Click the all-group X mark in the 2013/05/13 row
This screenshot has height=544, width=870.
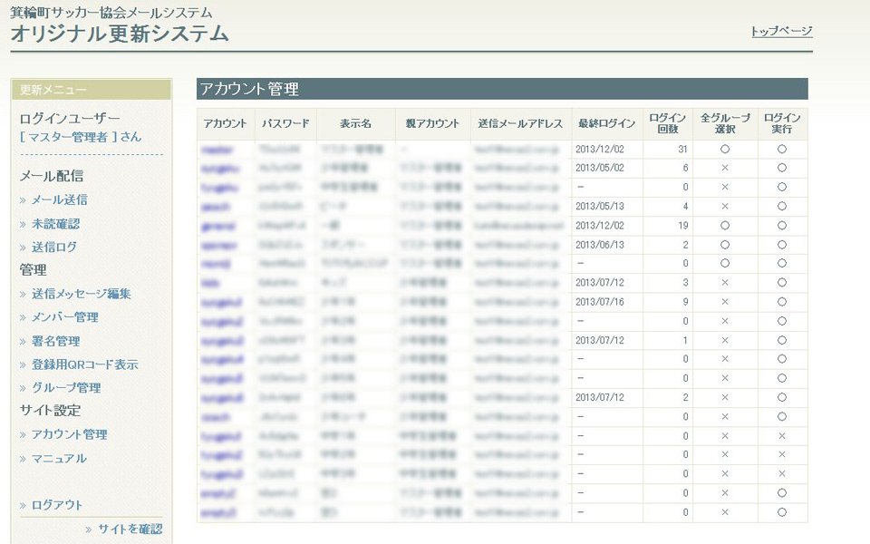[724, 206]
